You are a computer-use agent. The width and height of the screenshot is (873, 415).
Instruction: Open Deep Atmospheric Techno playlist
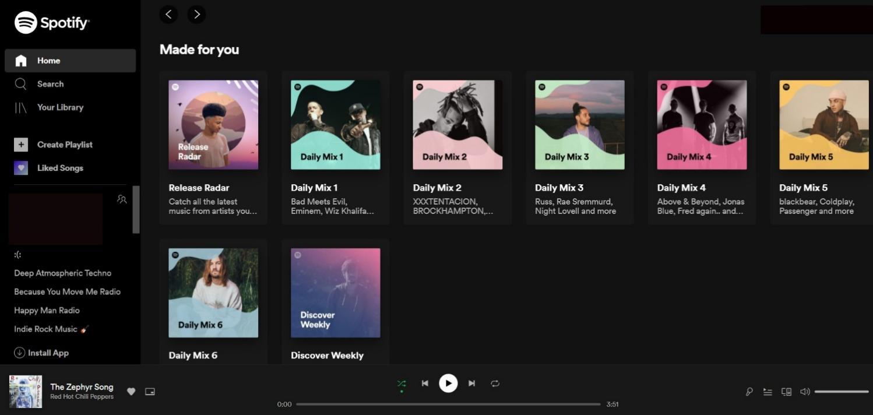[62, 273]
